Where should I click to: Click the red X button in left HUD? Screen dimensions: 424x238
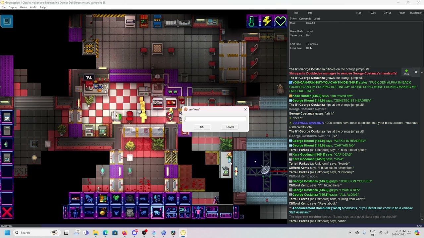(7, 212)
